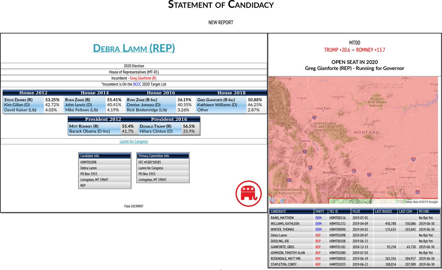
Task: Click Steve Daines (R) result
Action: [x=18, y=100]
